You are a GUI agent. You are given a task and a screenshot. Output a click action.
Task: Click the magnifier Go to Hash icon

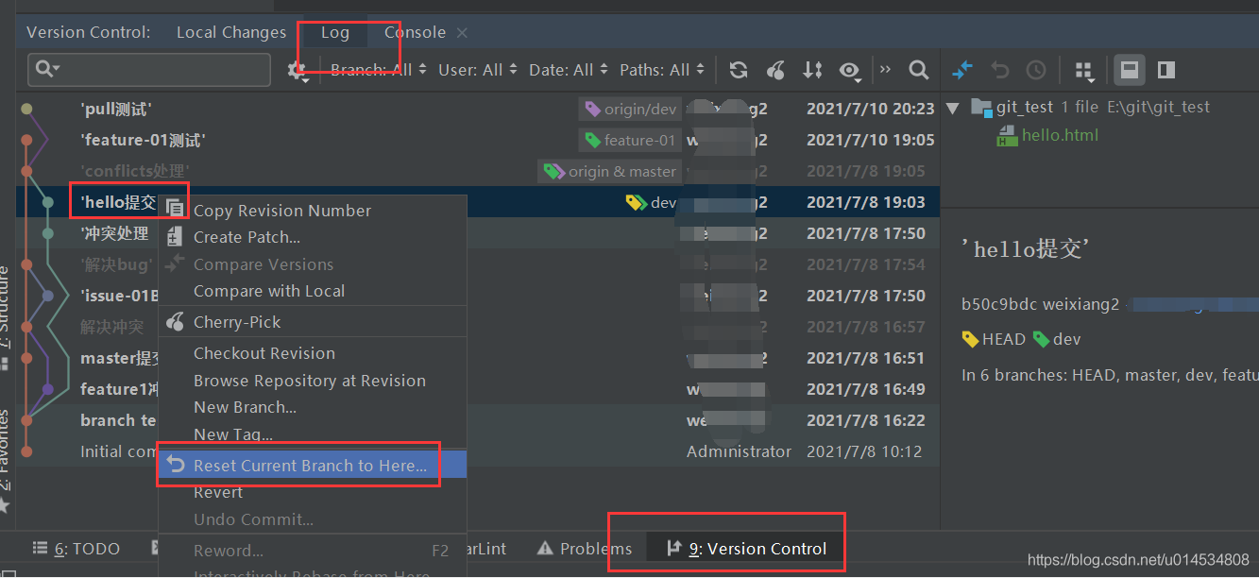pyautogui.click(x=918, y=70)
